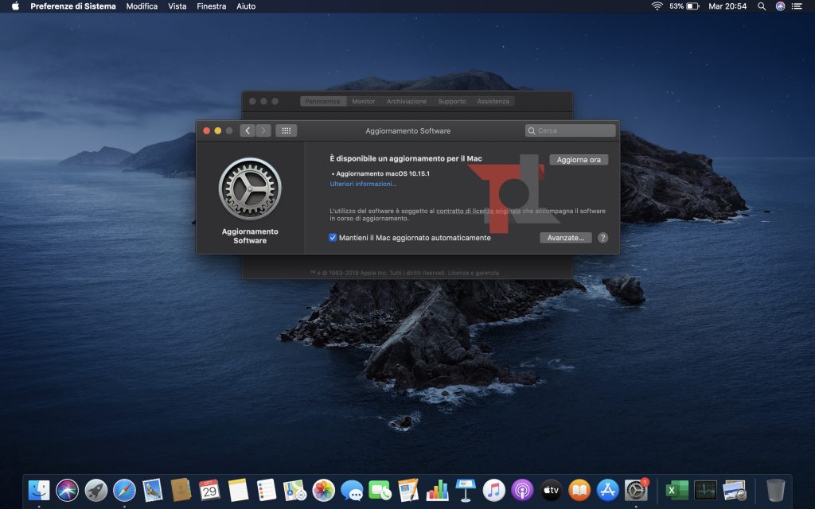The image size is (815, 509).
Task: Open Safari from the Dock
Action: pyautogui.click(x=124, y=490)
